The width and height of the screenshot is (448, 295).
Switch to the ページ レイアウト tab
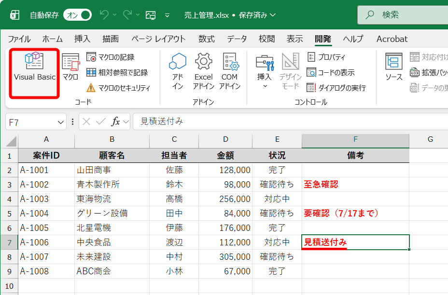pos(158,39)
